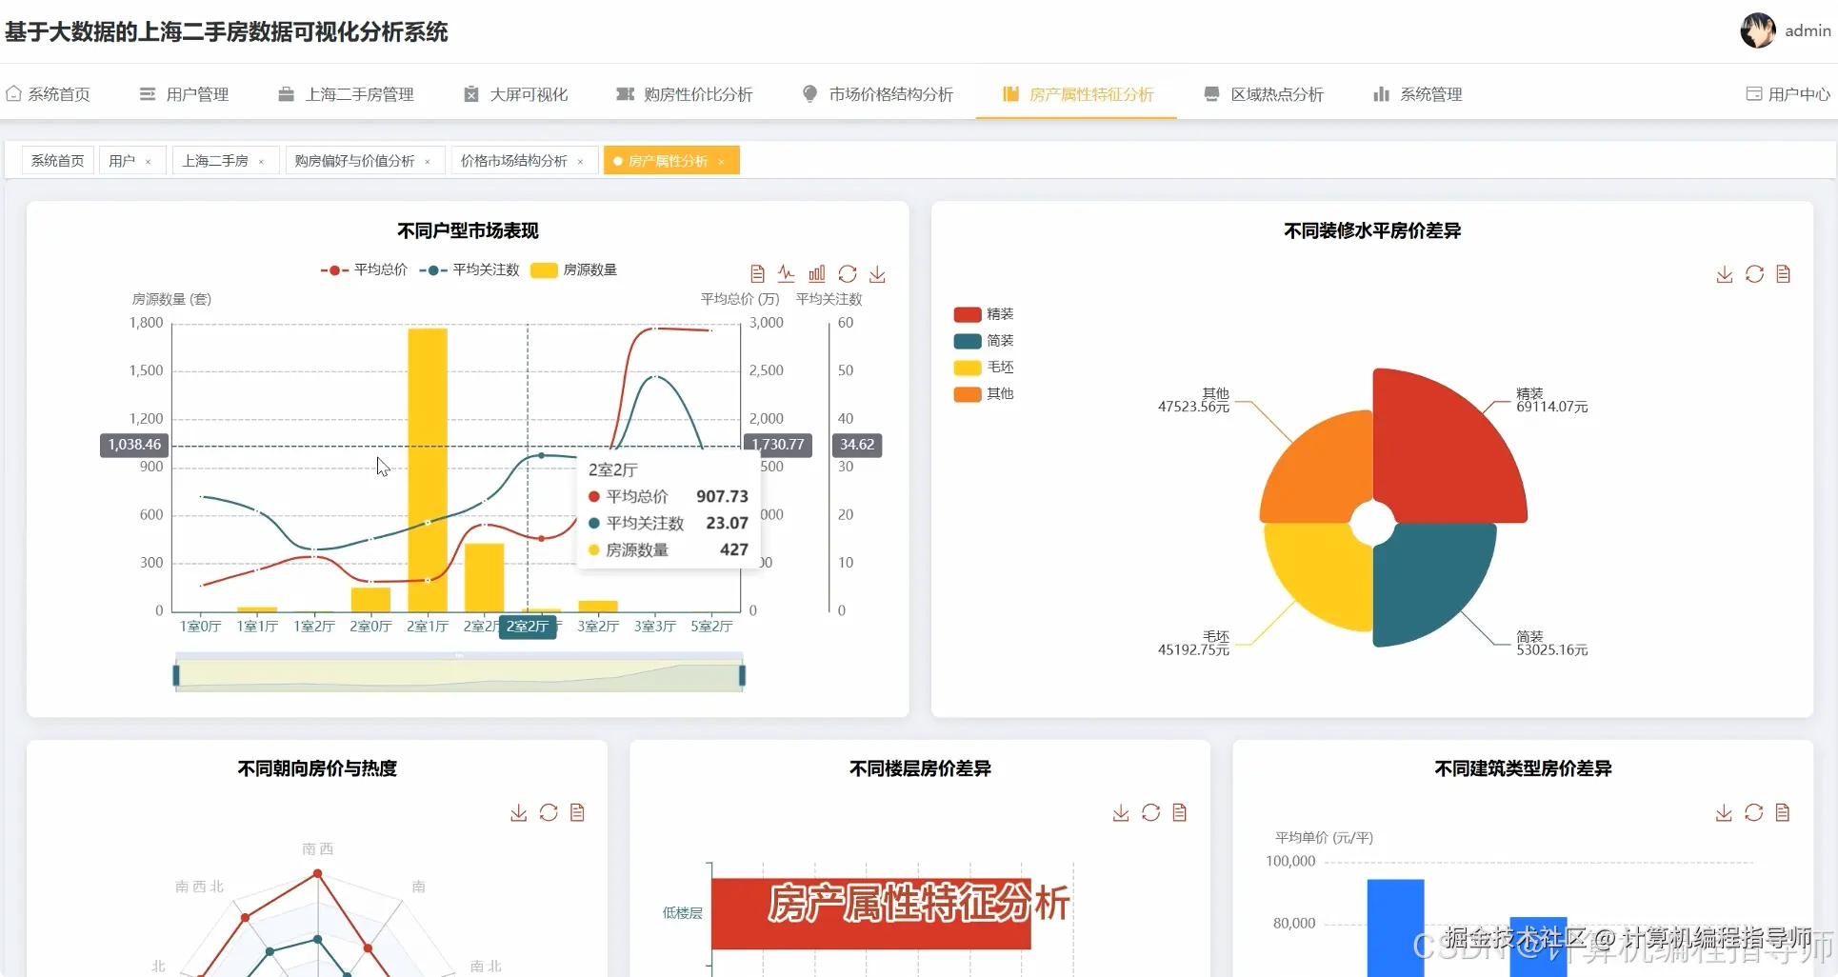Click the admin avatar picture

pos(1758,30)
